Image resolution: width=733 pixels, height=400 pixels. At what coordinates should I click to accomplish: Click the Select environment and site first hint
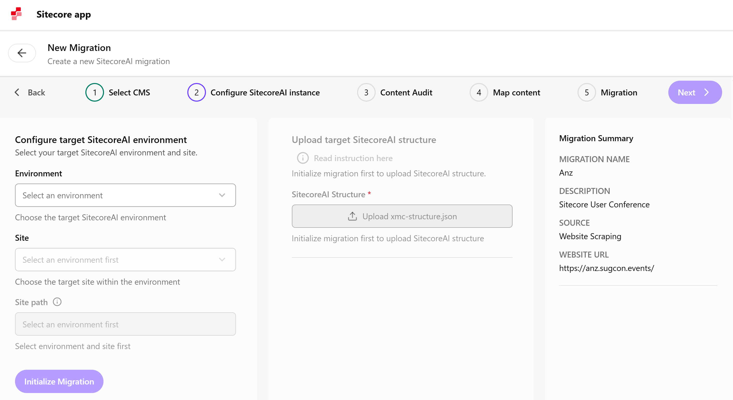click(72, 346)
